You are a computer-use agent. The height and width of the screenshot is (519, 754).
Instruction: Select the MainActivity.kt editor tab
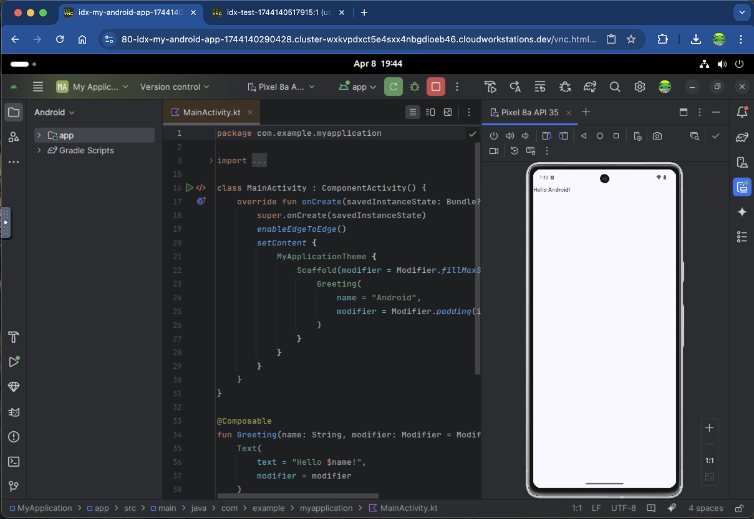(211, 112)
